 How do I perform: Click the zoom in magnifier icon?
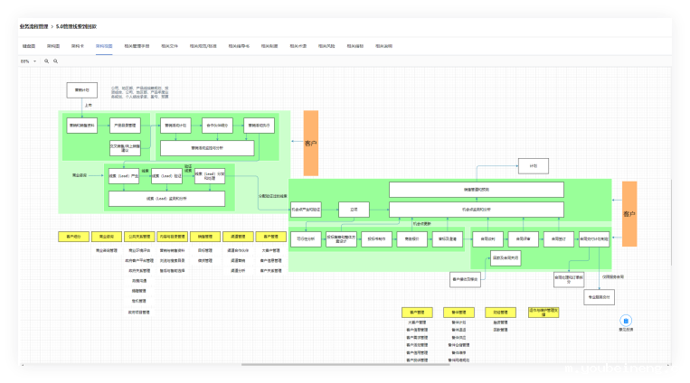coord(45,61)
